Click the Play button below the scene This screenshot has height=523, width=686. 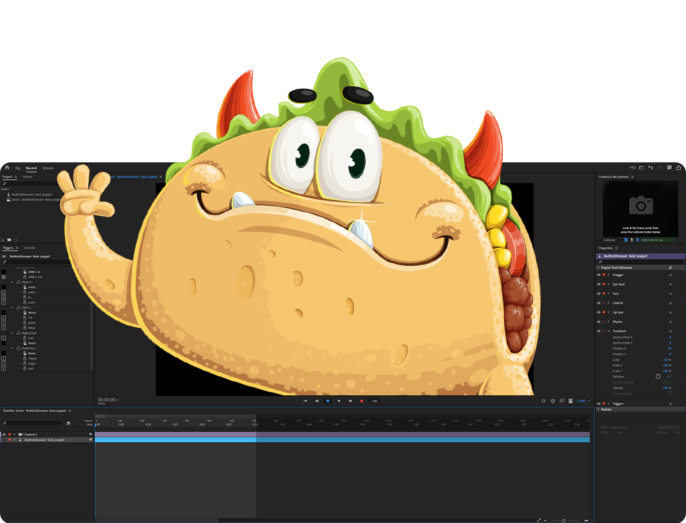coord(339,401)
